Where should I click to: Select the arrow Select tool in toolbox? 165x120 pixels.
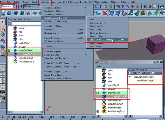pyautogui.click(x=3, y=22)
